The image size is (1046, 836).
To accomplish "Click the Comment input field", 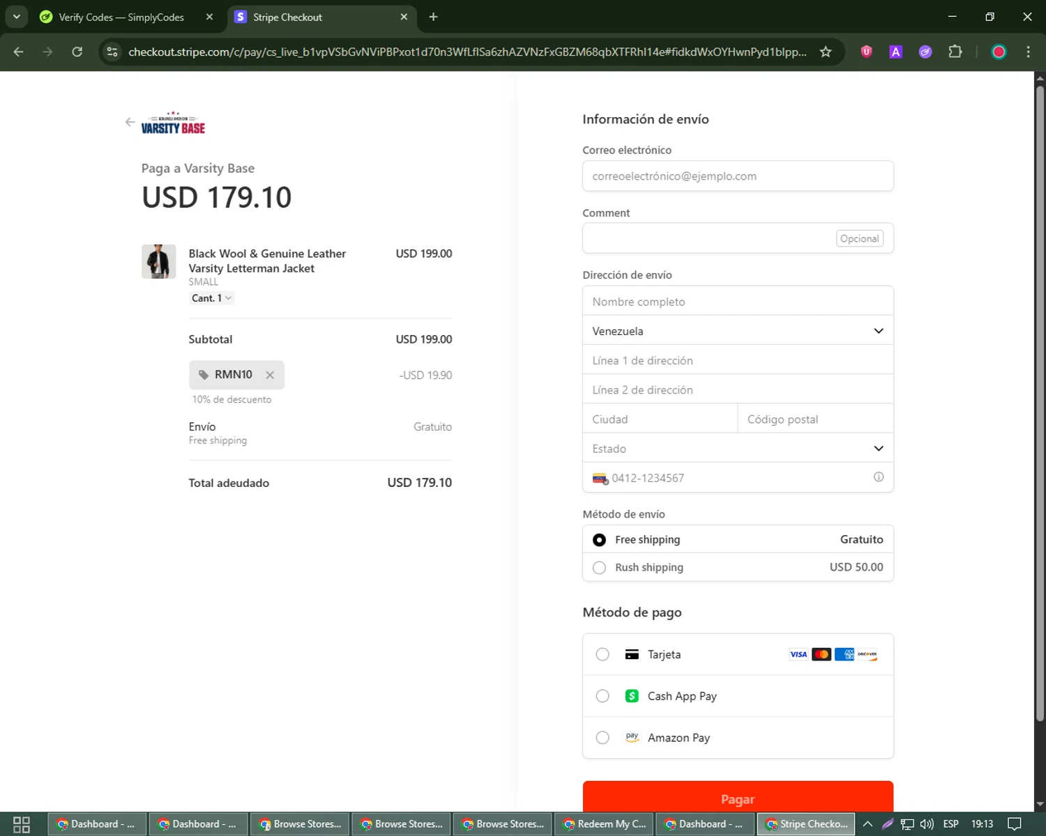I will coord(738,238).
